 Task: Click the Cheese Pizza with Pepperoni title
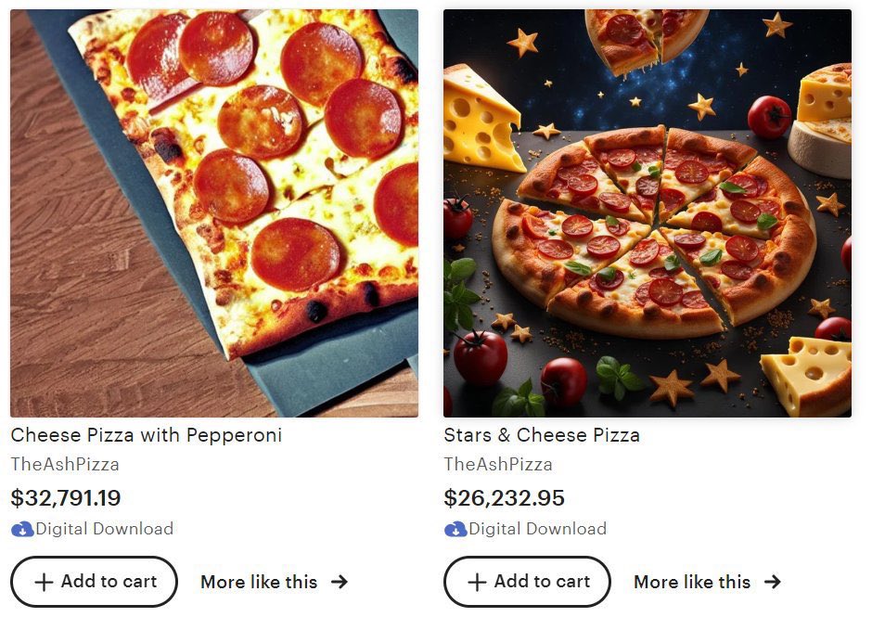click(x=147, y=435)
